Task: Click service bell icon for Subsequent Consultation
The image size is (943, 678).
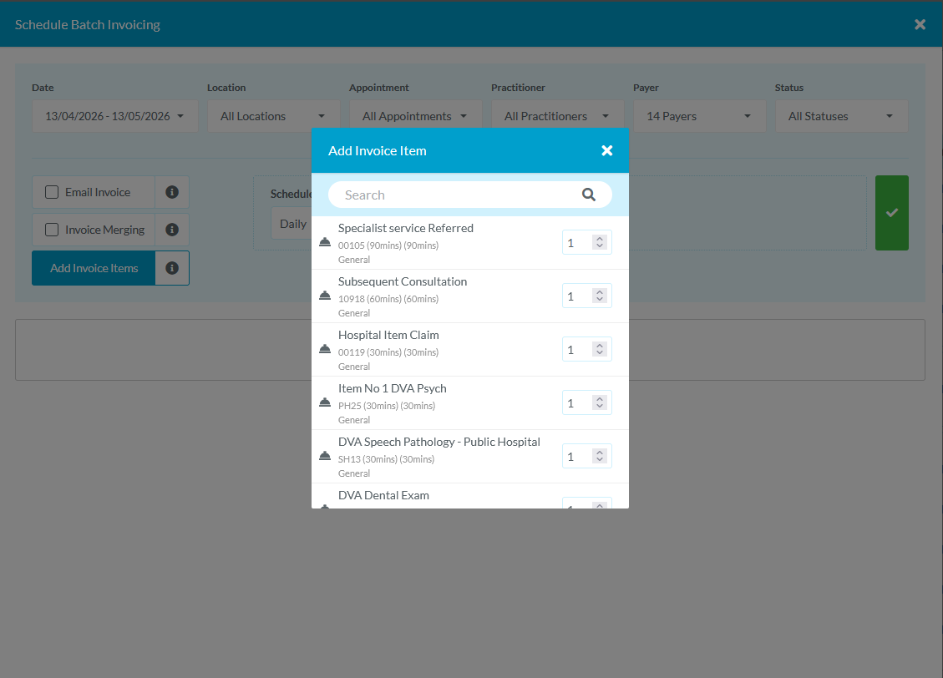Action: tap(325, 296)
